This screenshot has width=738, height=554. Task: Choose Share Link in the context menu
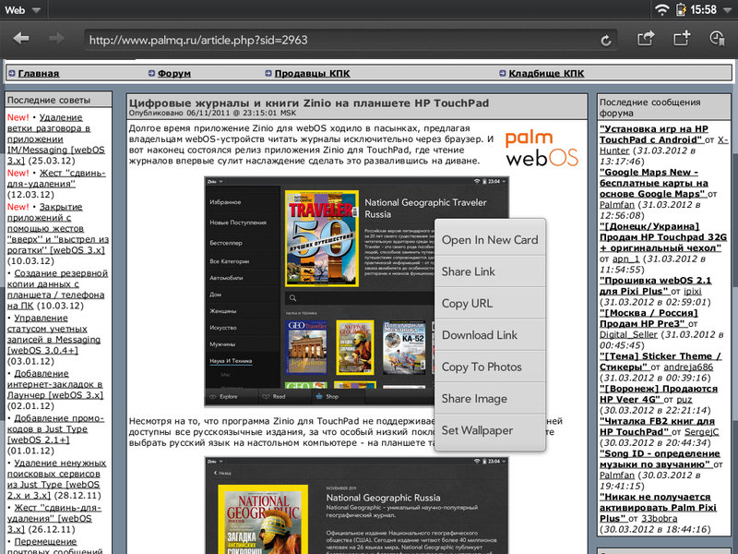[x=469, y=271]
